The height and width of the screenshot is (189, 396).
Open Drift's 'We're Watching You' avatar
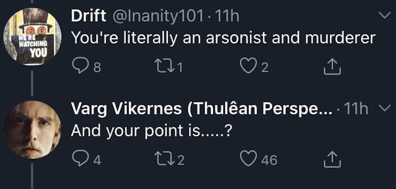[x=32, y=36]
